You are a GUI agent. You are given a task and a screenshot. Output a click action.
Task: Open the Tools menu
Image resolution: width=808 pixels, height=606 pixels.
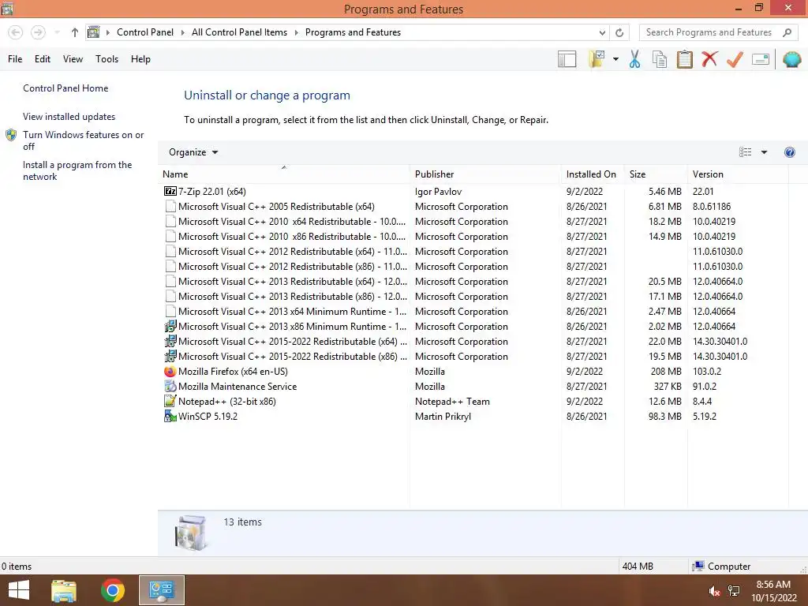(x=107, y=59)
